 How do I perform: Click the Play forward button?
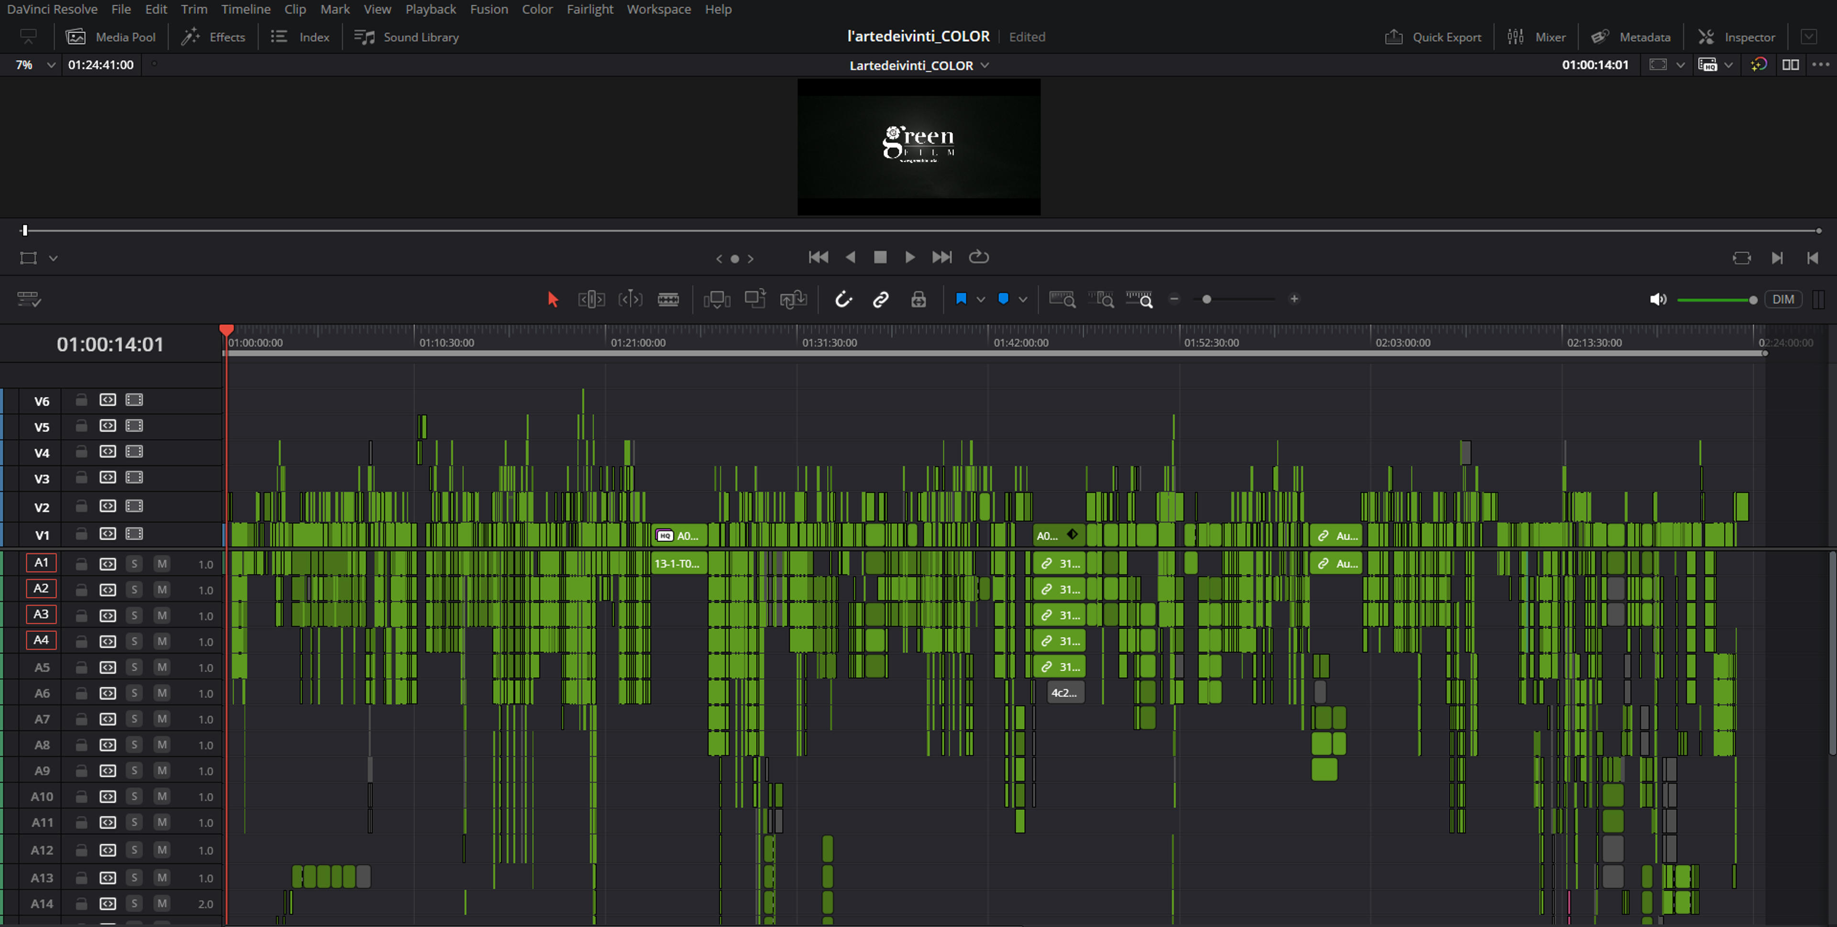910,257
